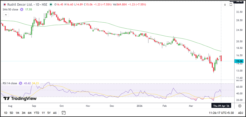Click the Rushil Decor flag logo icon
Viewport: 246px width, 117px height.
[x=5, y=4]
